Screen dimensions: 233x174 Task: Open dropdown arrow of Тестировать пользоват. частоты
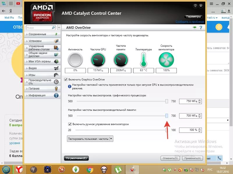[111, 139]
